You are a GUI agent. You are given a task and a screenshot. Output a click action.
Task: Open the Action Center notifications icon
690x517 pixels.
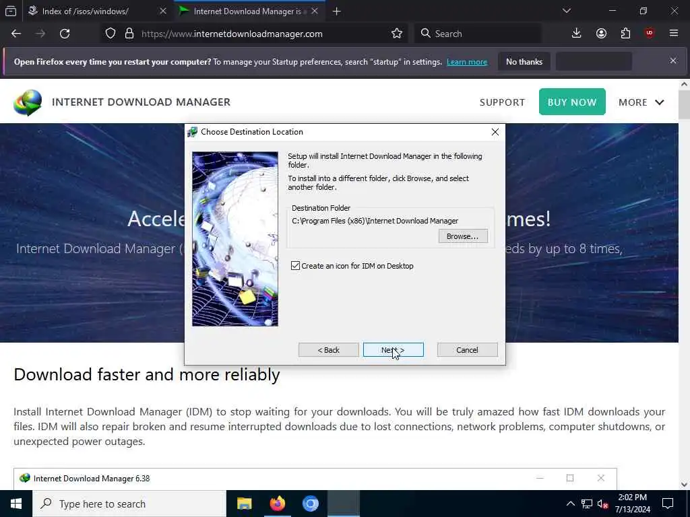click(x=668, y=504)
